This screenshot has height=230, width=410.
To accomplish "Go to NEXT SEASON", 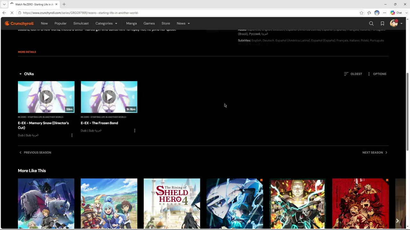I will pyautogui.click(x=375, y=152).
